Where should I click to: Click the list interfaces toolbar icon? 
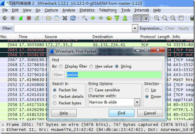pyautogui.click(x=5, y=18)
